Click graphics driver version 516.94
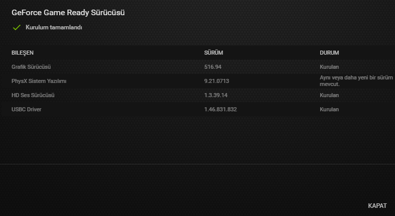This screenshot has width=395, height=216. tap(213, 67)
